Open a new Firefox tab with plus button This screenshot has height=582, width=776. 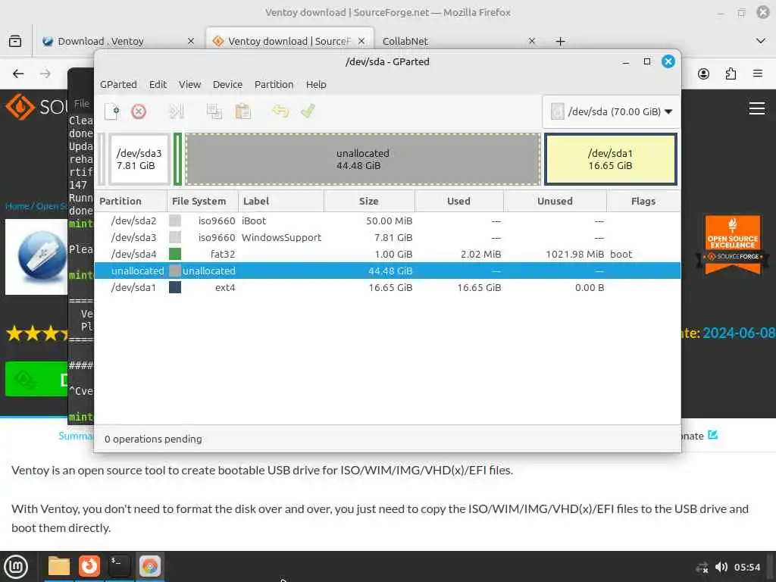(560, 42)
